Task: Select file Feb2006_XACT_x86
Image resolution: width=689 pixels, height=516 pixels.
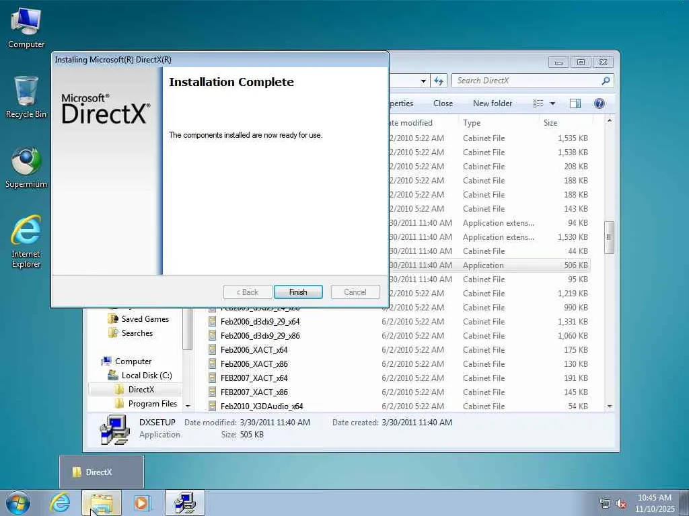Action: click(254, 363)
